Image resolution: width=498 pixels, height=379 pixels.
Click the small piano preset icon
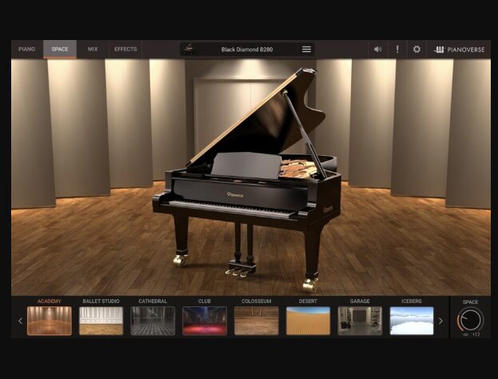tap(188, 50)
